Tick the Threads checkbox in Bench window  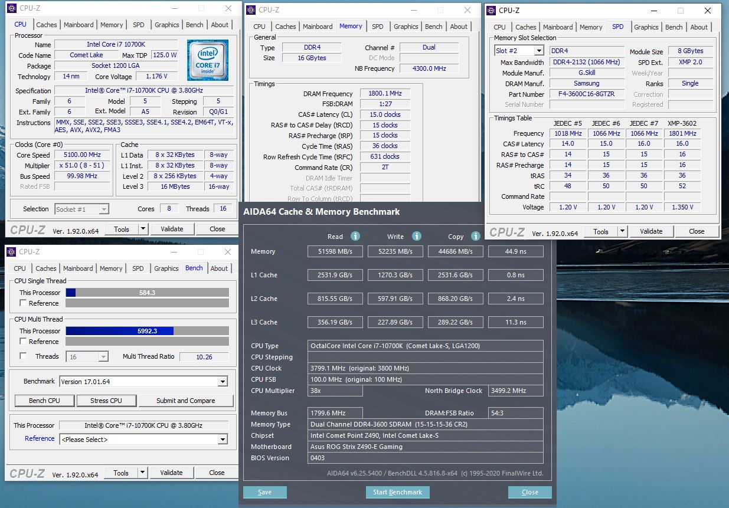pyautogui.click(x=23, y=356)
